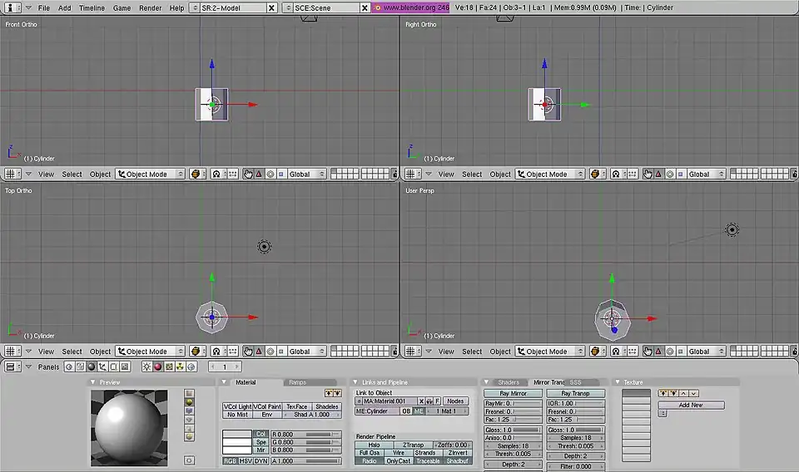Viewport: 799px width, 472px height.
Task: Toggle the Traceable render pipeline option
Action: coord(428,460)
